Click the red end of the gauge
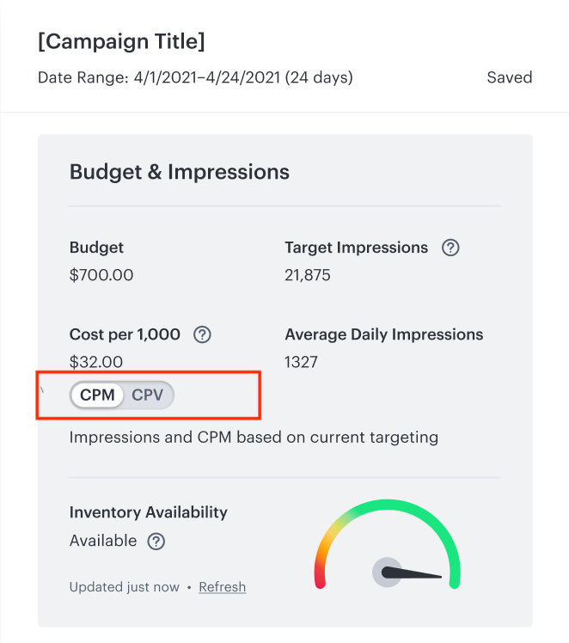The image size is (569, 643). coord(320,579)
